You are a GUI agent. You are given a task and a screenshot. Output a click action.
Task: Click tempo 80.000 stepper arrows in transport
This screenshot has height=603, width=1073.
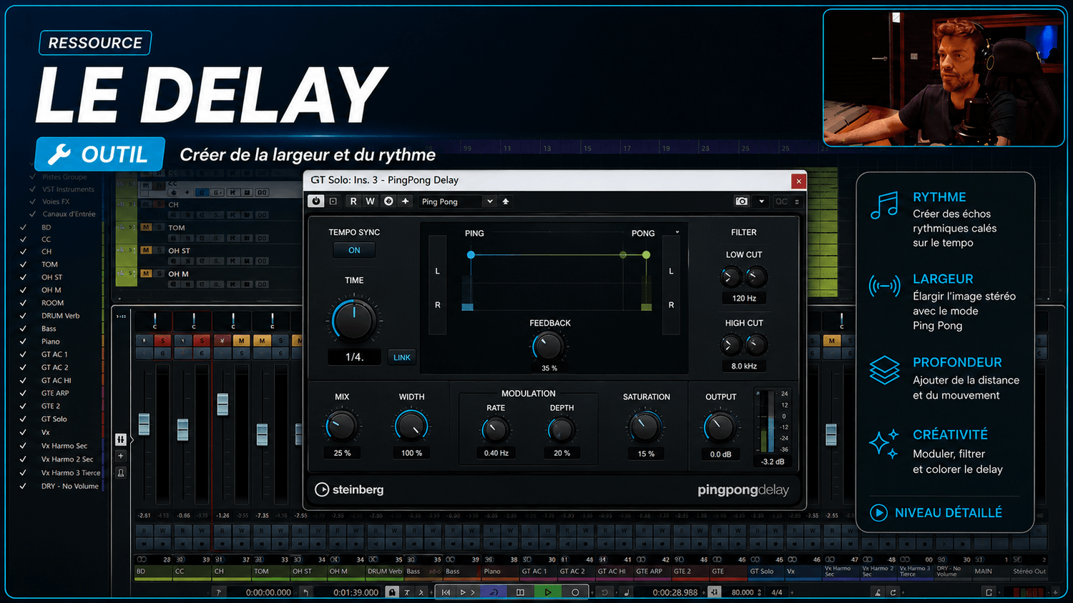759,592
